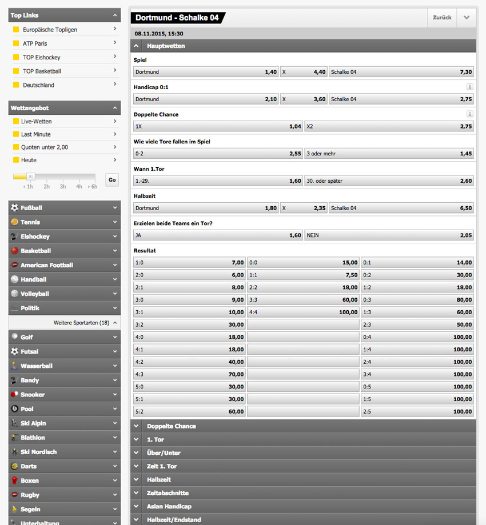Expand the Zeitabschnitte section
486x525 pixels.
pos(304,493)
